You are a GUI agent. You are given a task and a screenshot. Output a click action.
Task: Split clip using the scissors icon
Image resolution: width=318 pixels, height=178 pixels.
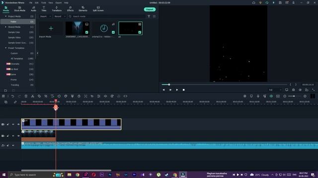click(x=32, y=96)
